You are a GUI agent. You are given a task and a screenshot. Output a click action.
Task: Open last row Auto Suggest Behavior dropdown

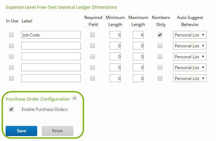point(190,78)
